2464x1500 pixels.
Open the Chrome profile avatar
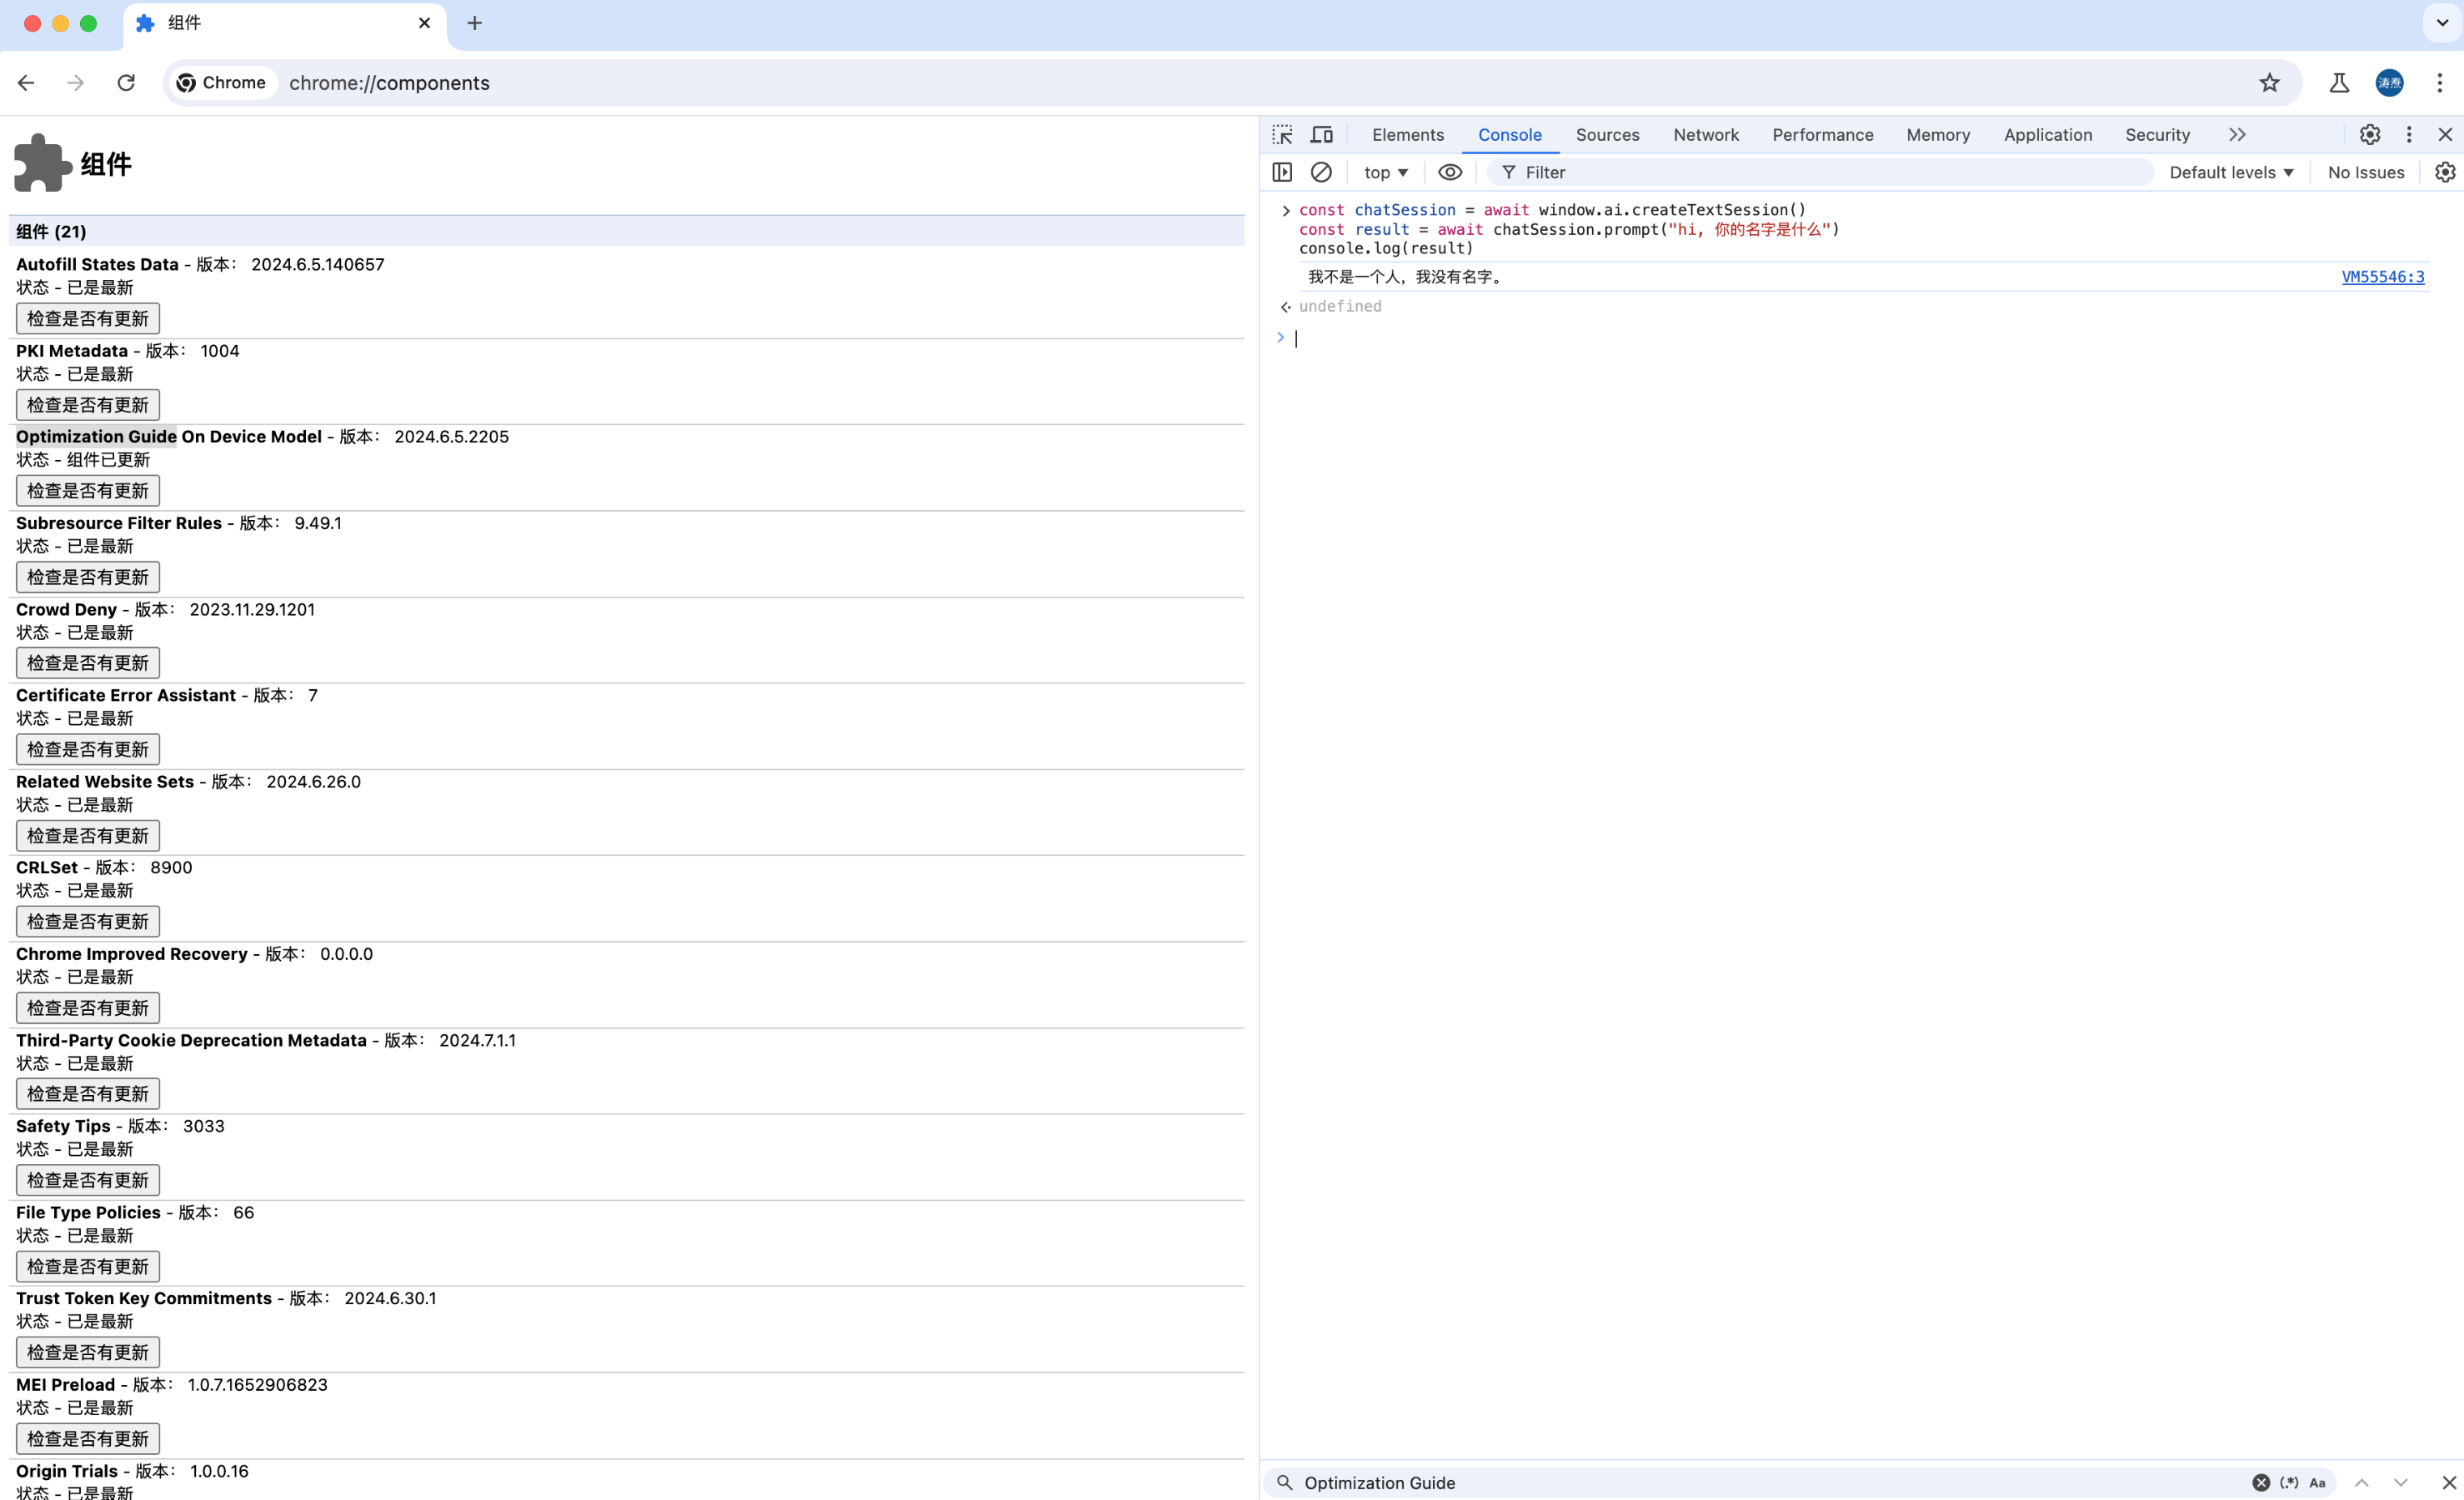click(2389, 83)
